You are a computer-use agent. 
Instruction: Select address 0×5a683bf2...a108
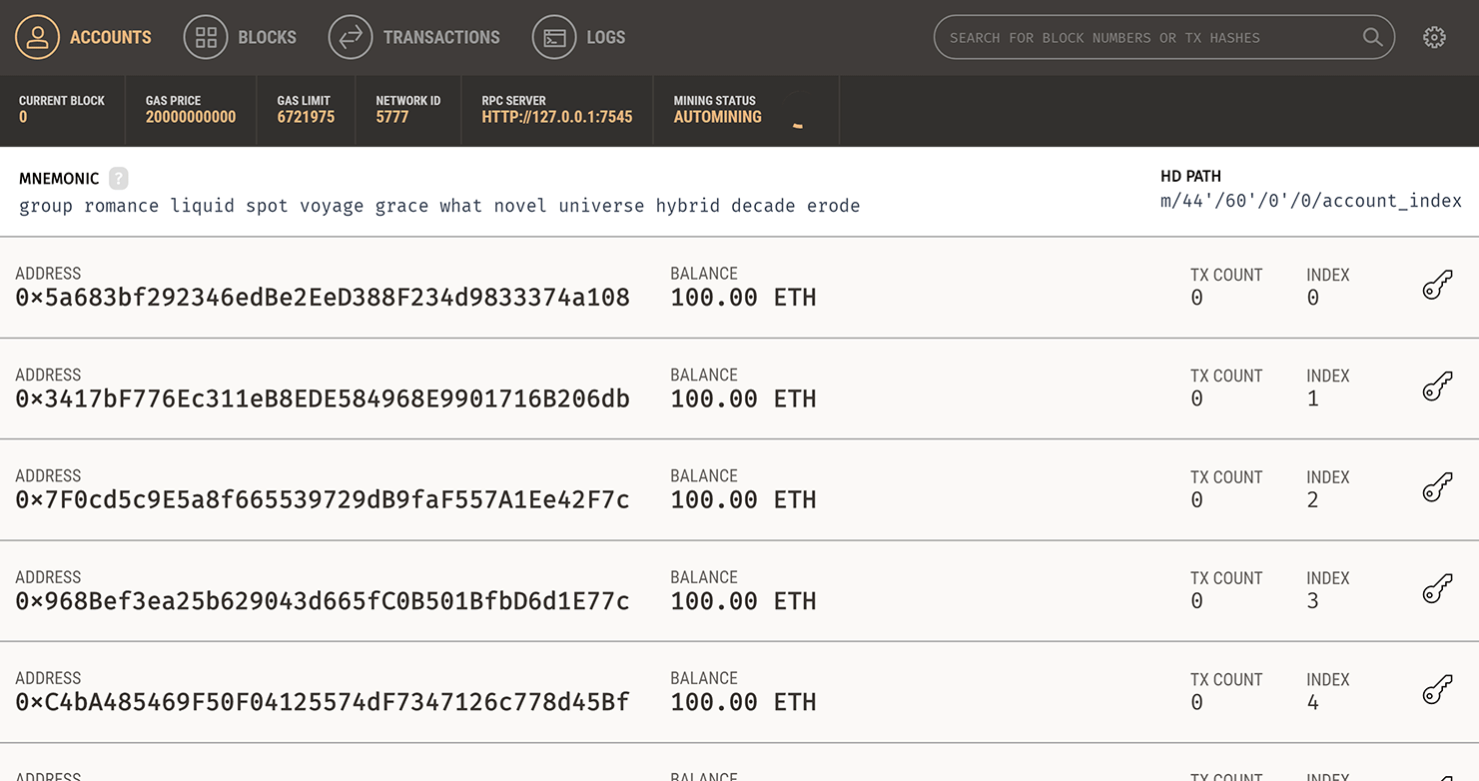pos(323,298)
